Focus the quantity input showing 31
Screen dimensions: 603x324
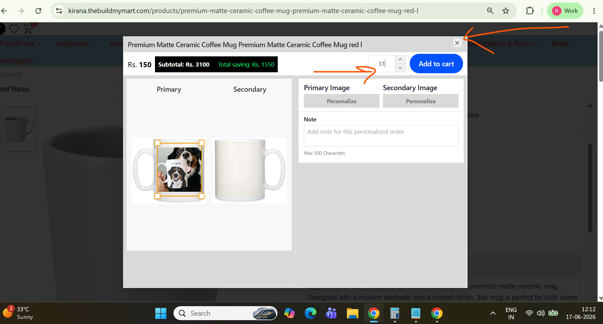click(382, 64)
